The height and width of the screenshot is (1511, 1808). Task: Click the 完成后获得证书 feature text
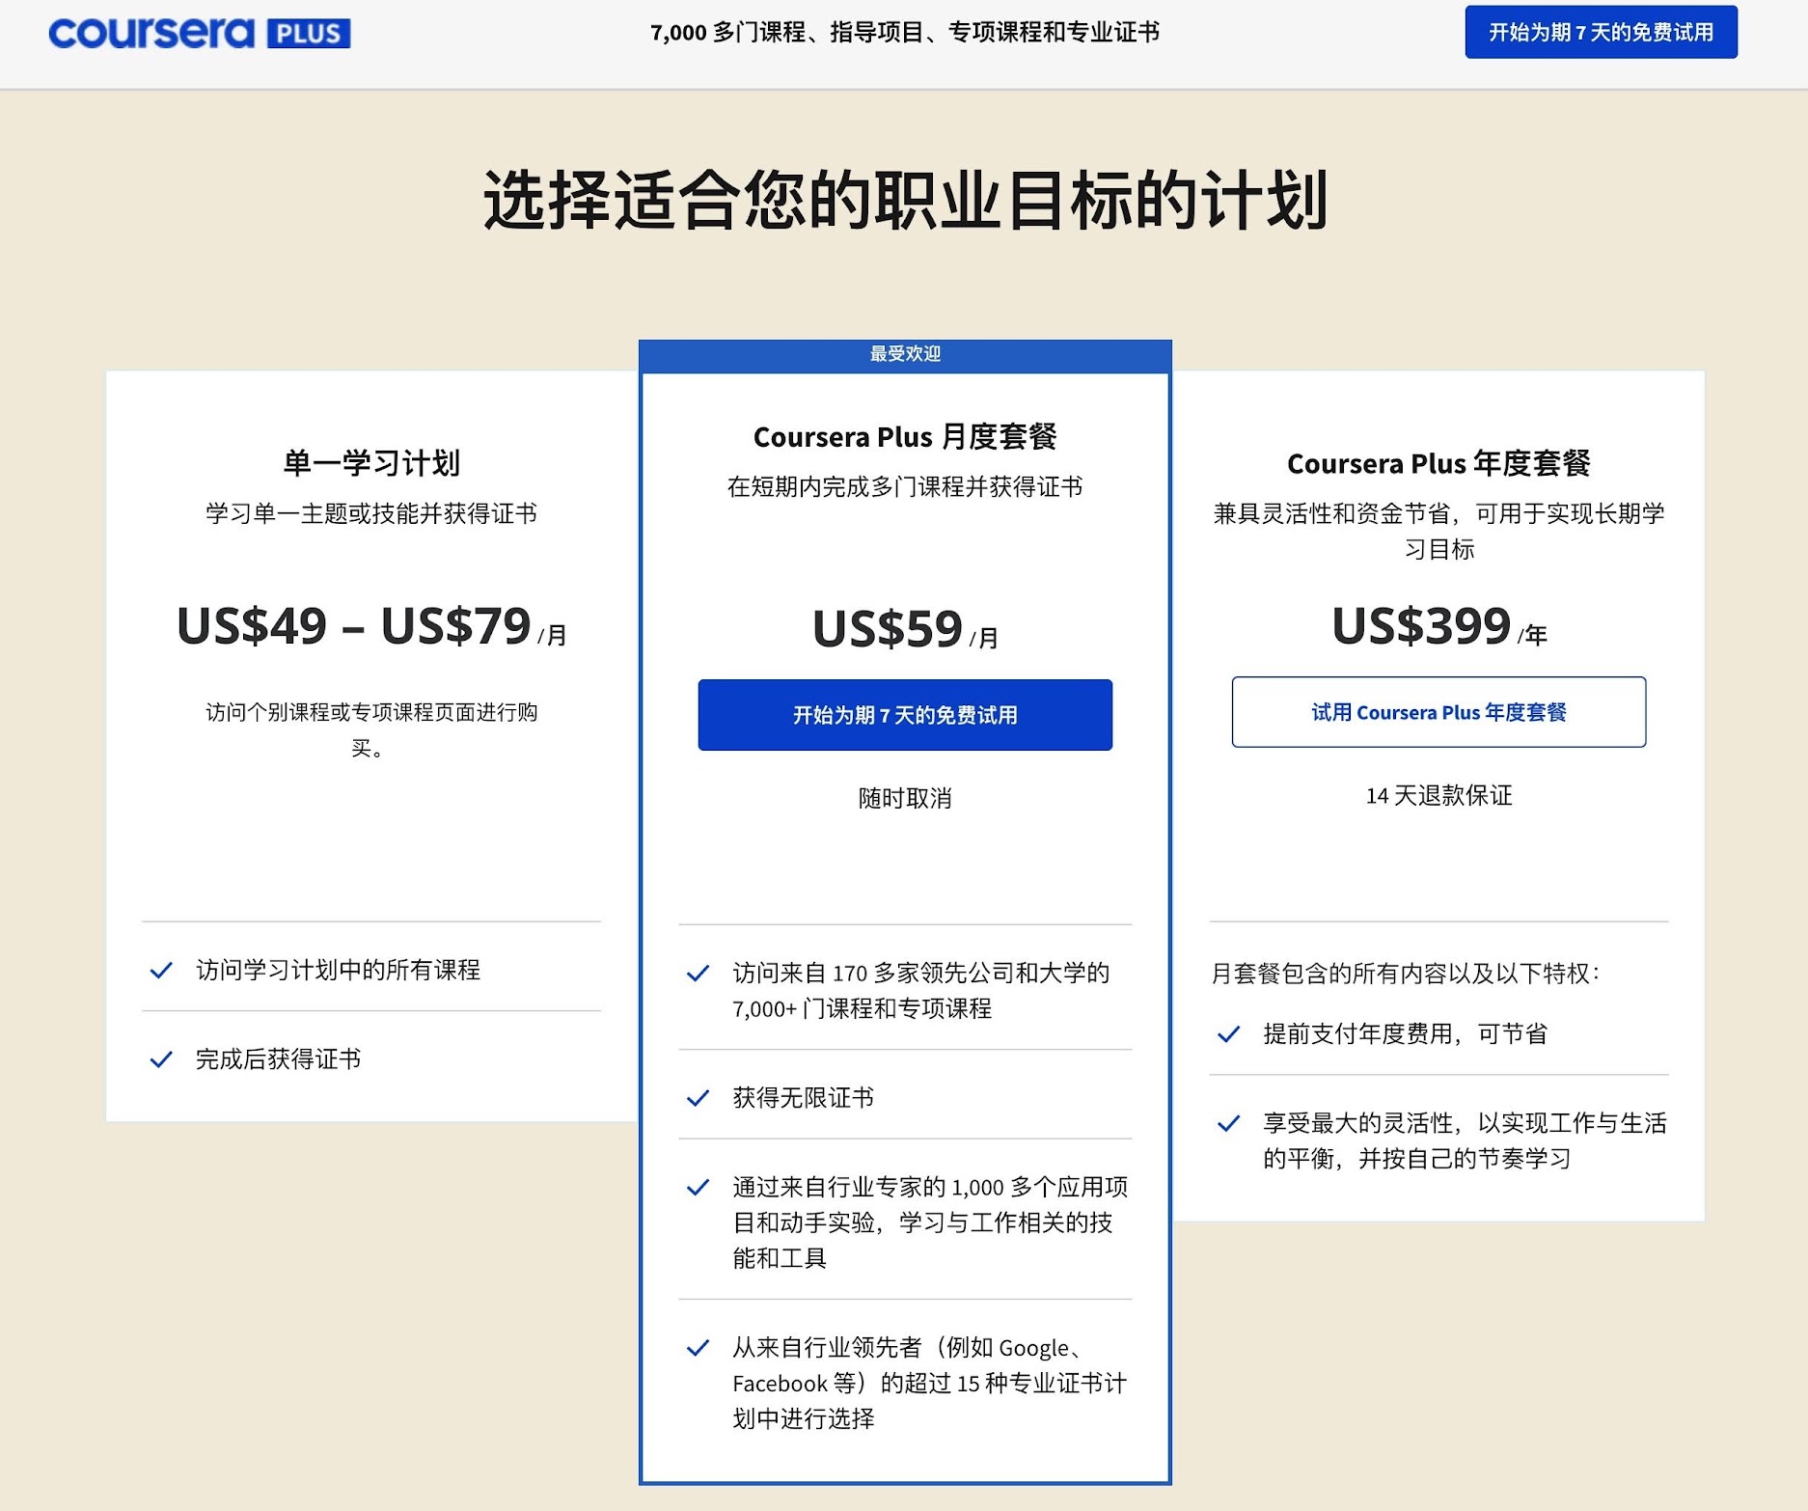tap(278, 1059)
